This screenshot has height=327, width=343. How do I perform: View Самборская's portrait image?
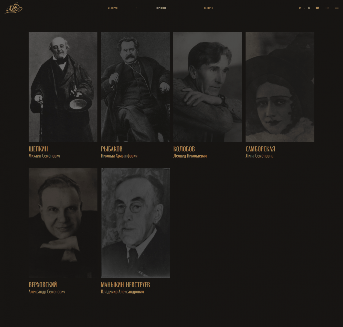pos(280,87)
